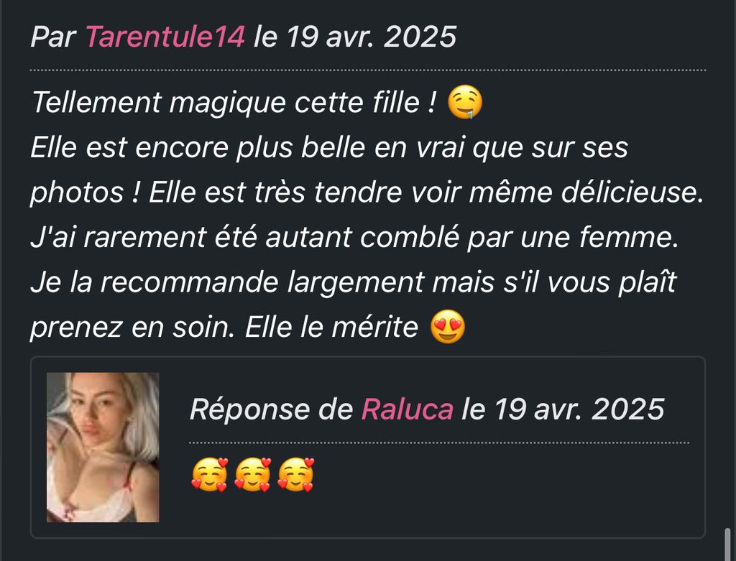Click the word "Par" before Tarentule14

pyautogui.click(x=53, y=37)
